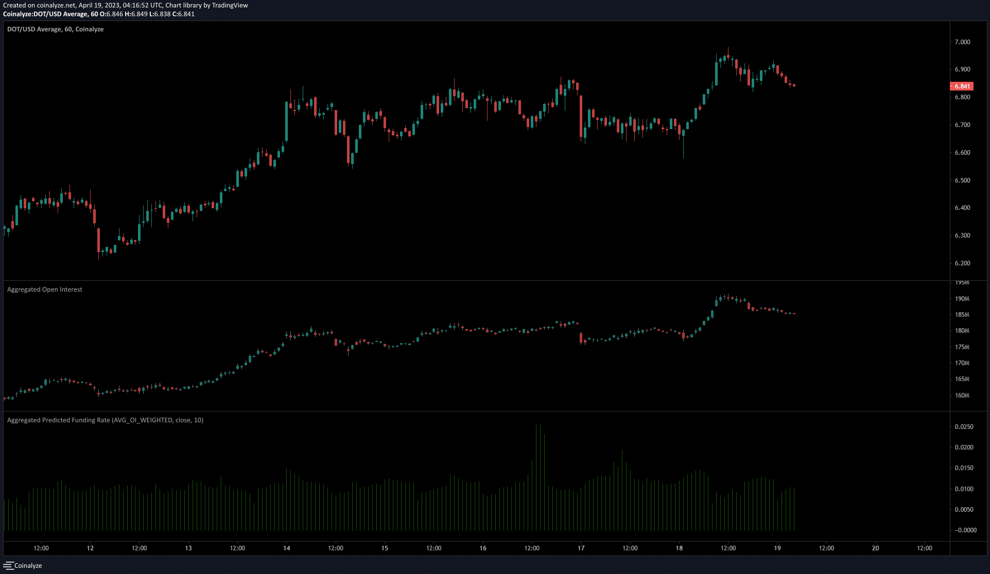The width and height of the screenshot is (990, 574).
Task: Click the date 12 on time axis
Action: tap(90, 548)
